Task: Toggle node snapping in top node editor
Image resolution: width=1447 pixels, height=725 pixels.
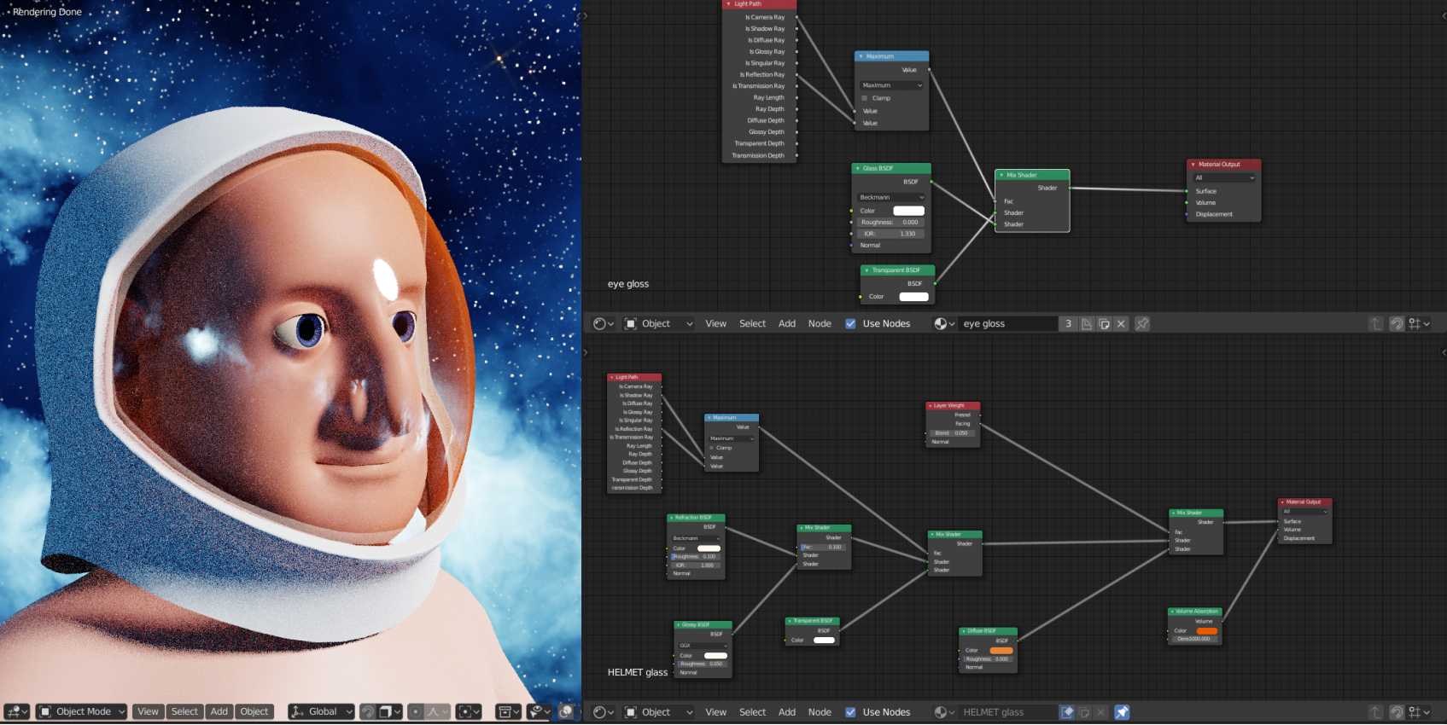Action: click(x=1397, y=323)
